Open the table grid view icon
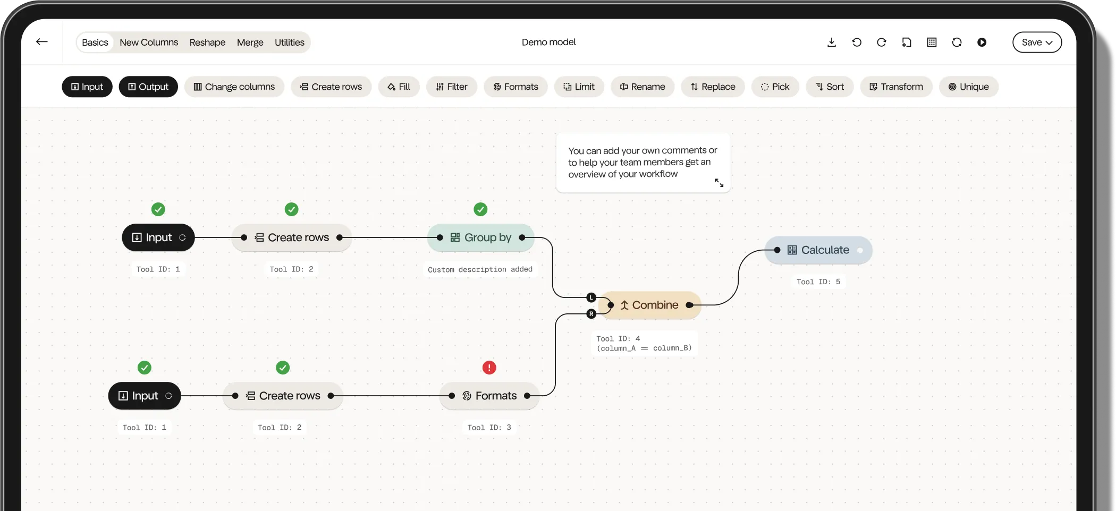 point(932,42)
